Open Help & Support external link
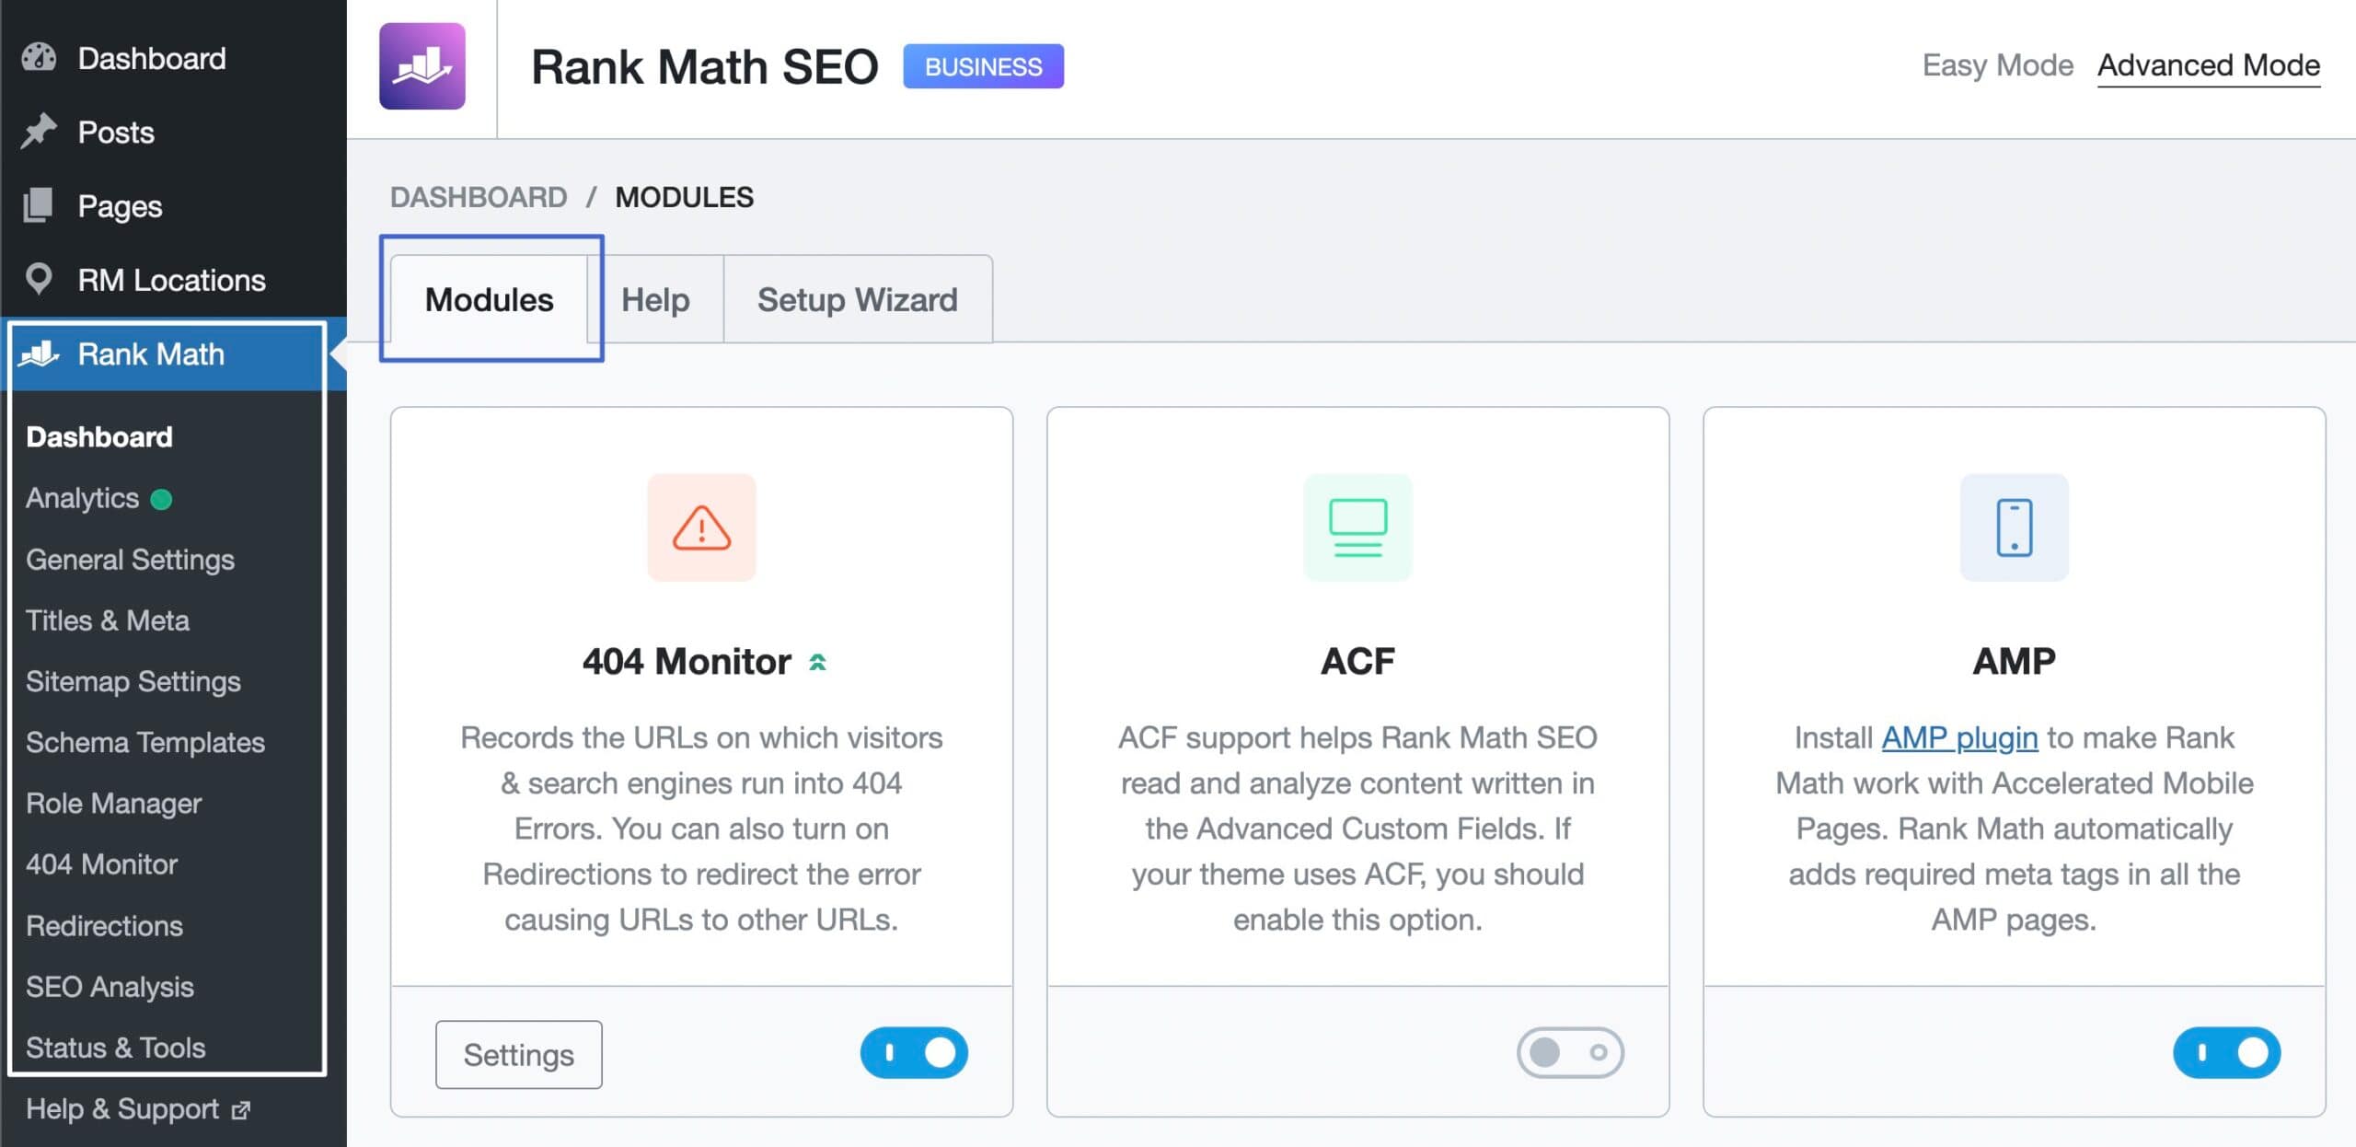The width and height of the screenshot is (2356, 1147). [124, 1108]
